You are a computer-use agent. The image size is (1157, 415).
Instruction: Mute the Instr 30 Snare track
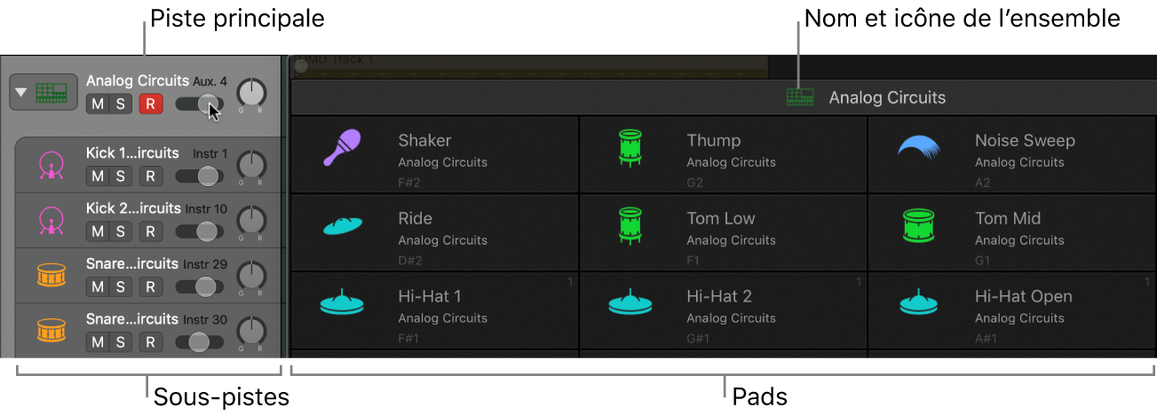coord(98,341)
